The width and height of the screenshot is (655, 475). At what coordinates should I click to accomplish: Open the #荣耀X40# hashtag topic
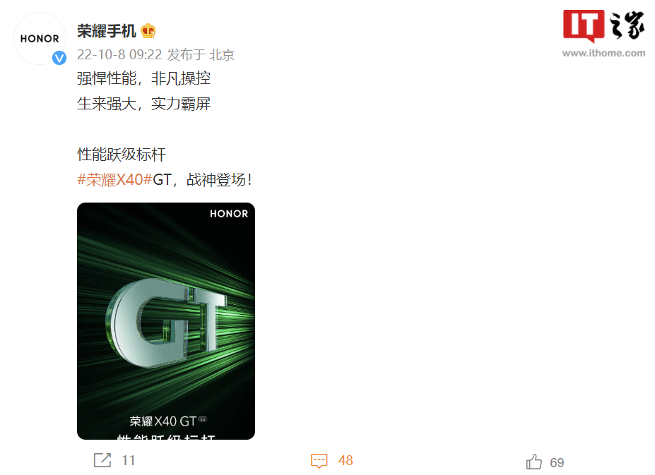[114, 180]
